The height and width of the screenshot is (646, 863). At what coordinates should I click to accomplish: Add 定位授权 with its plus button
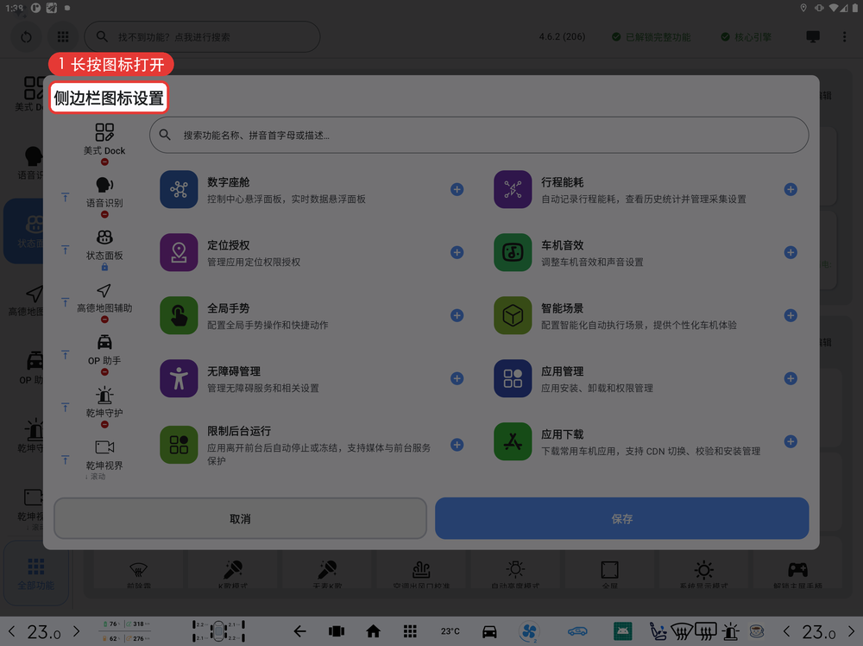point(457,252)
